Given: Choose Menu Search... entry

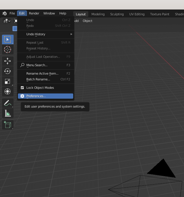Looking at the screenshot, I should click(x=46, y=65).
